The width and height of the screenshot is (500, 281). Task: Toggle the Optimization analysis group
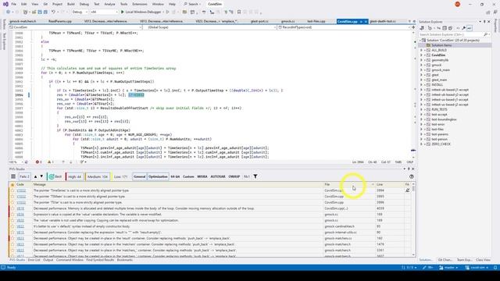(158, 176)
